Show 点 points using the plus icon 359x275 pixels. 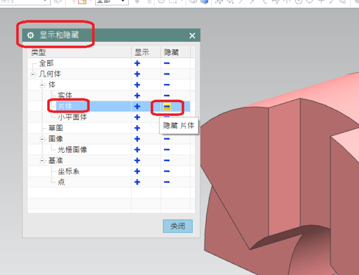137,182
